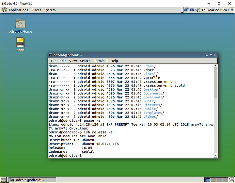Switch to the fourth workspace

pyautogui.click(x=225, y=180)
